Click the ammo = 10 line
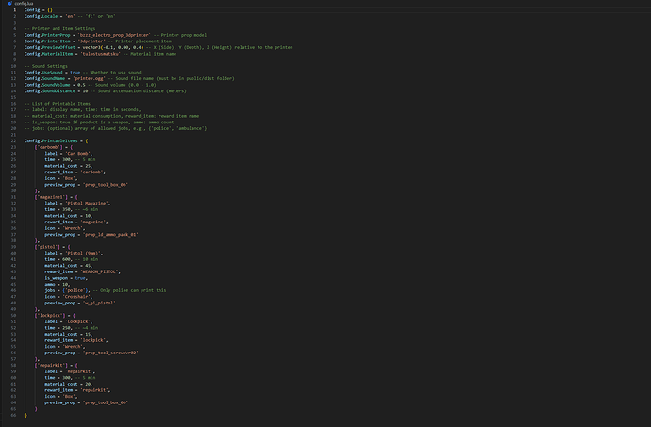The height and width of the screenshot is (427, 651). 58,285
